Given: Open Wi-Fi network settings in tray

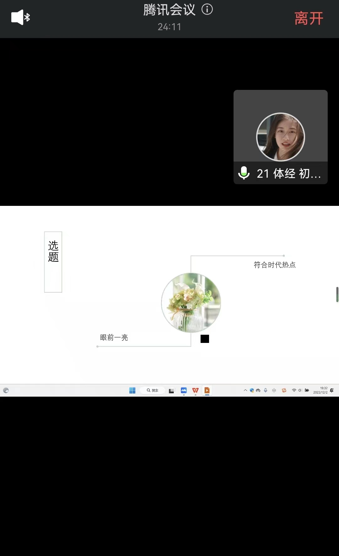Looking at the screenshot, I should 294,390.
